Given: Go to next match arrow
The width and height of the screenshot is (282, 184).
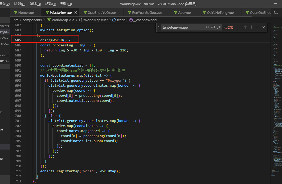Looking at the screenshot, I should [251, 27].
